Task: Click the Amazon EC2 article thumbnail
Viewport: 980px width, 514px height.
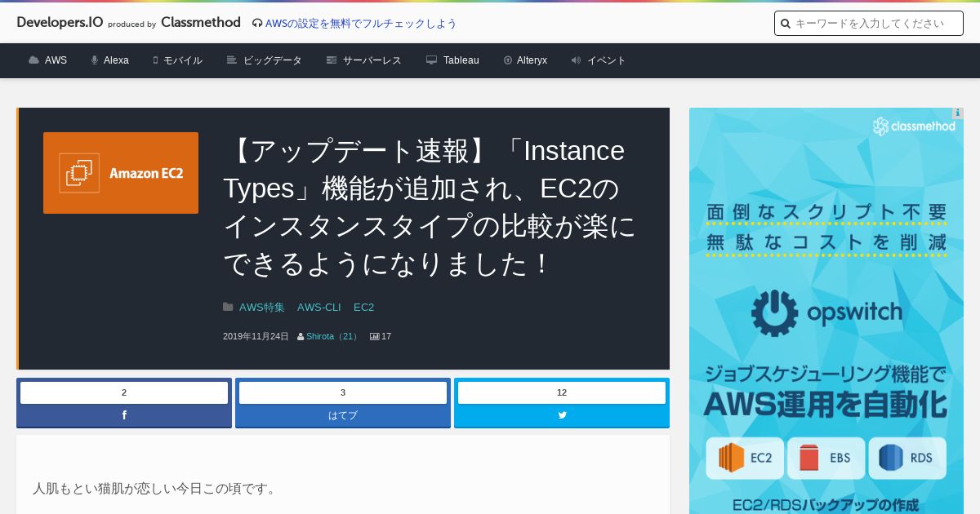Action: click(x=121, y=173)
